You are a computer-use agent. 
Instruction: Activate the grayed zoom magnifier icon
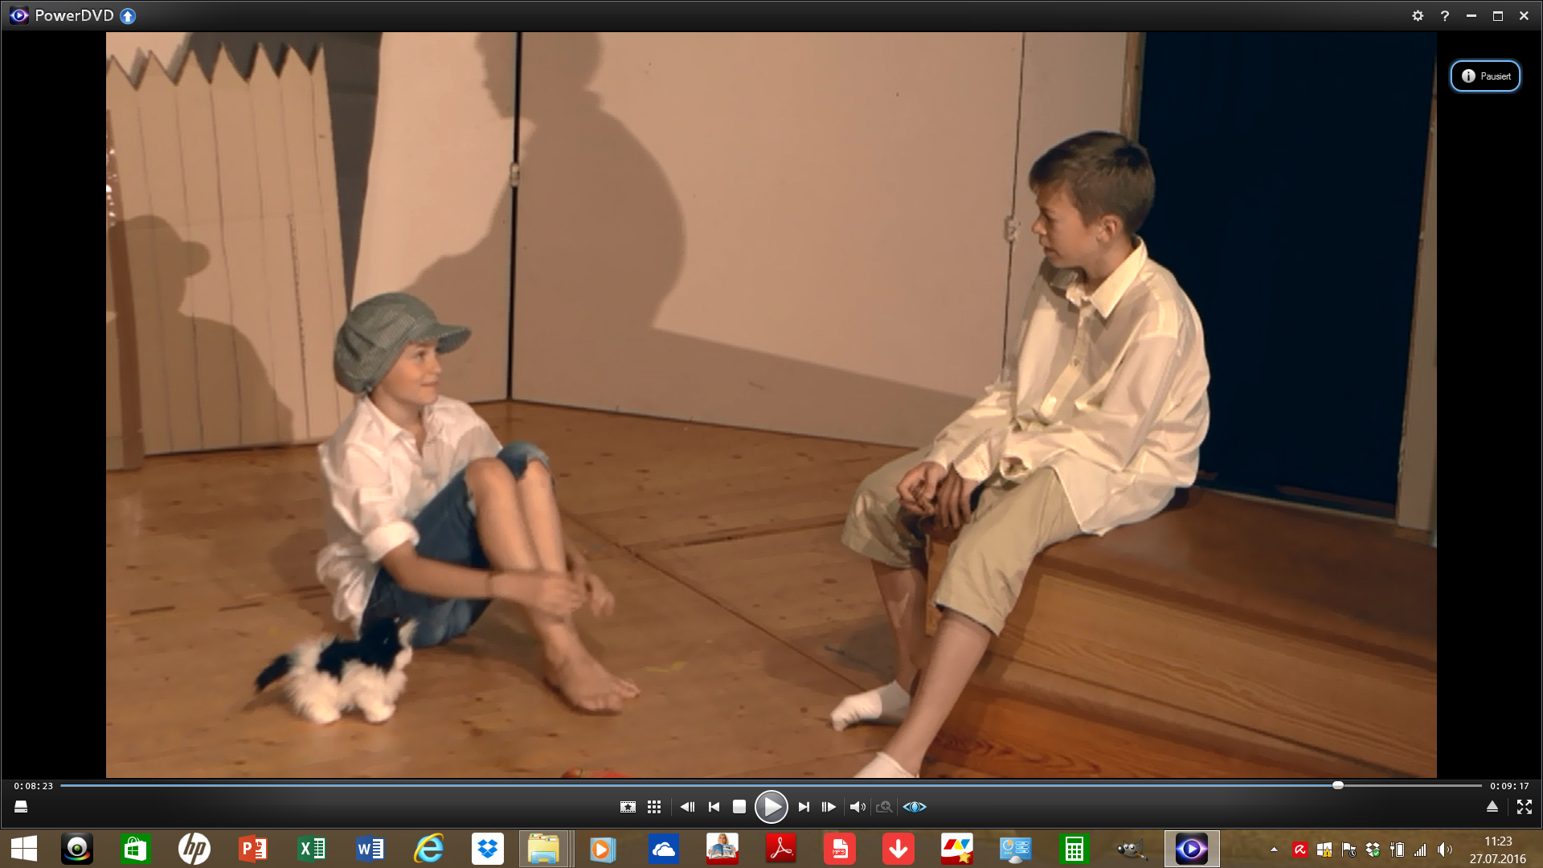884,807
